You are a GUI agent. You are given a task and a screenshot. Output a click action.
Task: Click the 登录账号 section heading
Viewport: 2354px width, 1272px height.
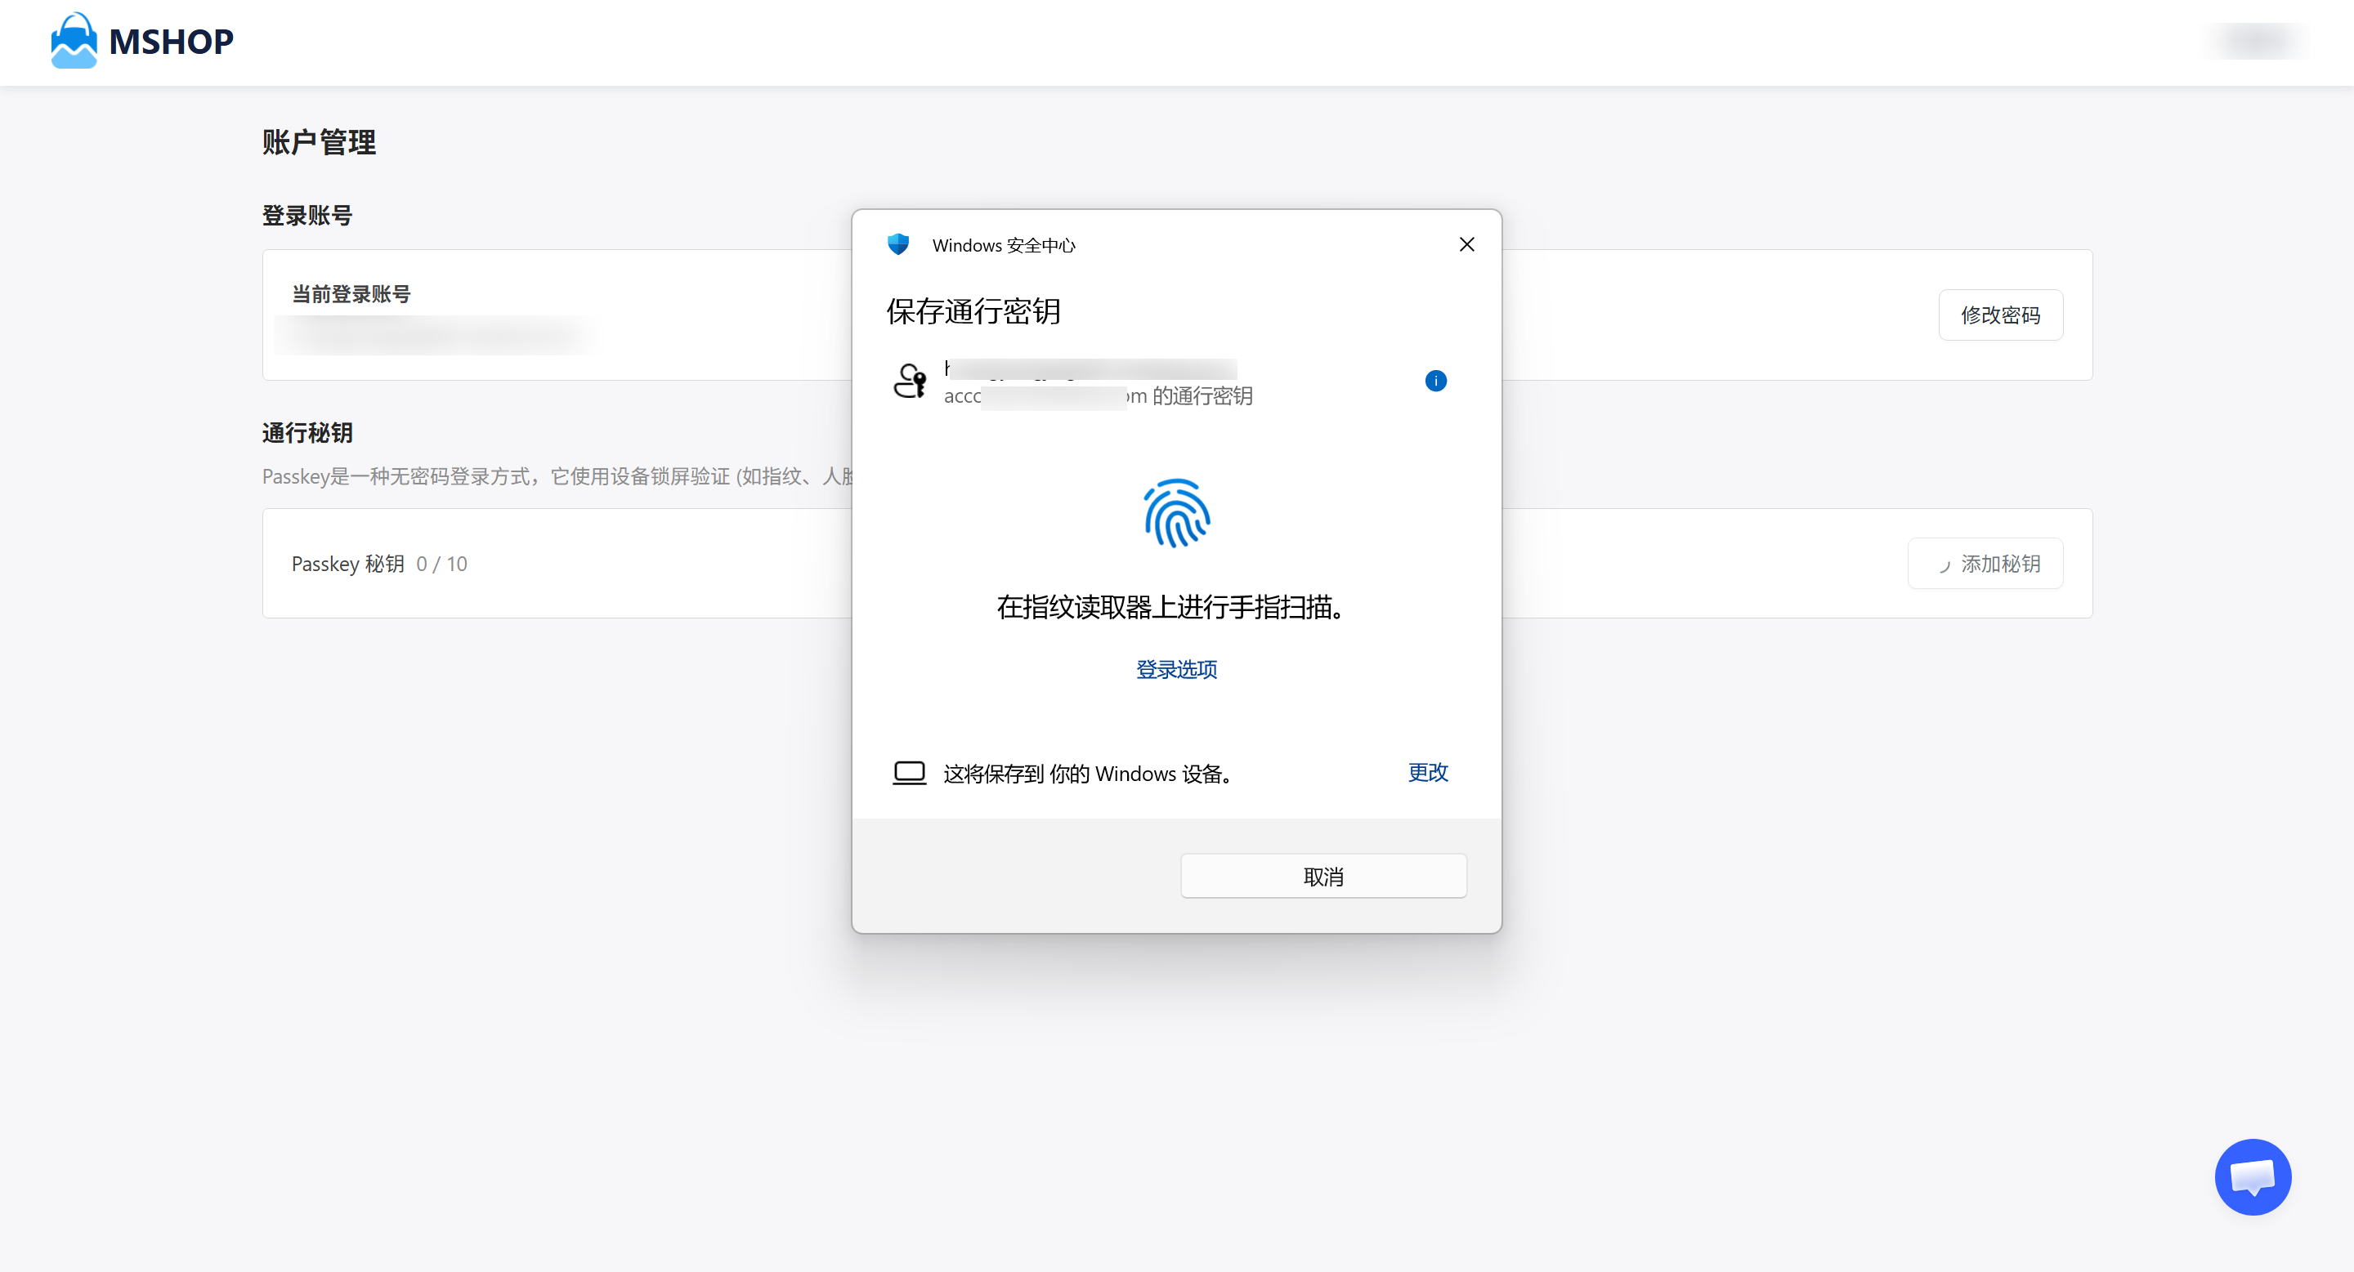[307, 216]
